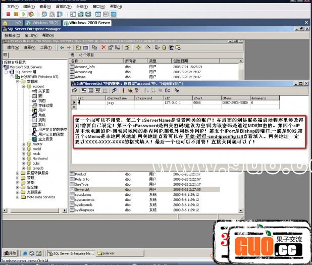Select the 用户 node under account database
The width and height of the screenshot is (312, 265).
42,110
